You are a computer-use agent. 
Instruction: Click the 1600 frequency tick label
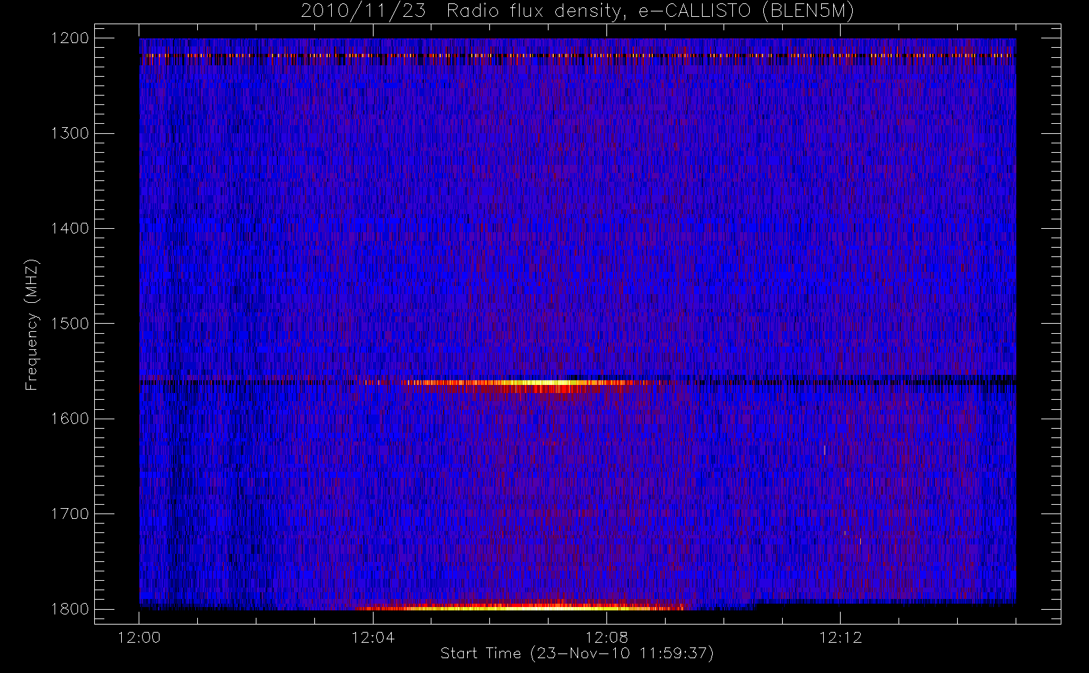(x=70, y=419)
